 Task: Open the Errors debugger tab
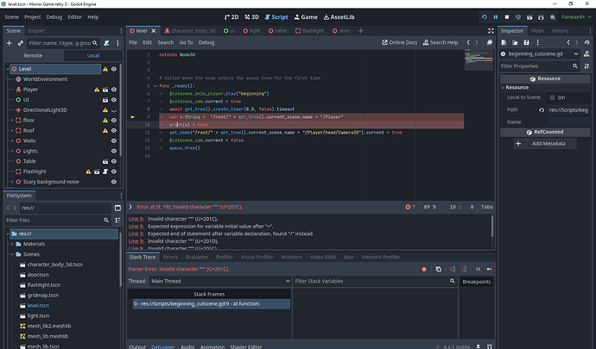170,257
